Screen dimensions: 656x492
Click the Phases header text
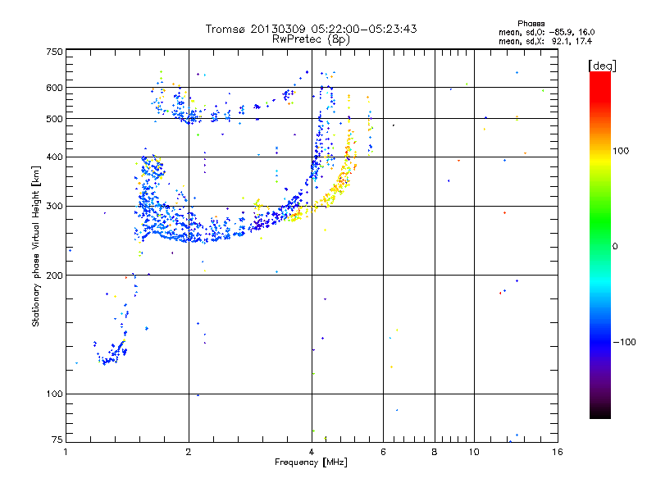tap(531, 24)
